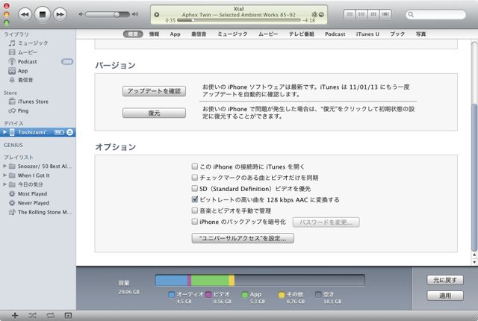
Task: Click the high volume speaker icon
Action: coord(135,14)
